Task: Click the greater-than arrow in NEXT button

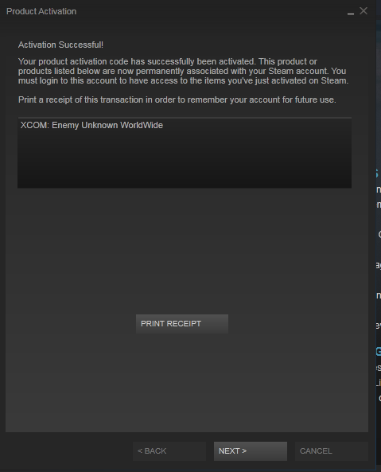Action: [244, 451]
